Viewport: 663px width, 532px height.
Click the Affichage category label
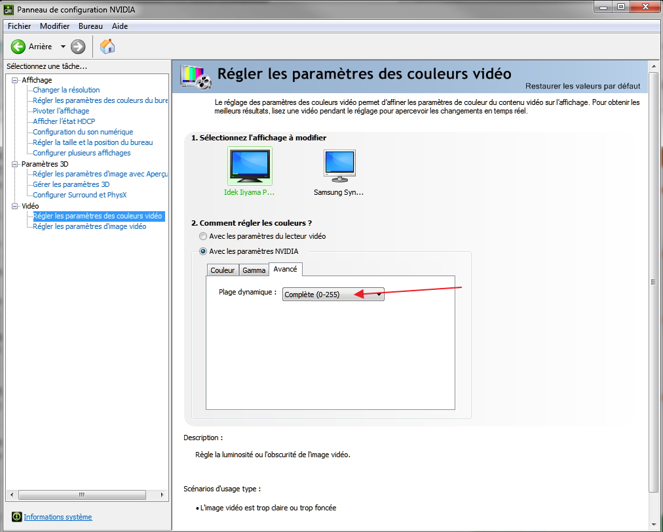[37, 80]
